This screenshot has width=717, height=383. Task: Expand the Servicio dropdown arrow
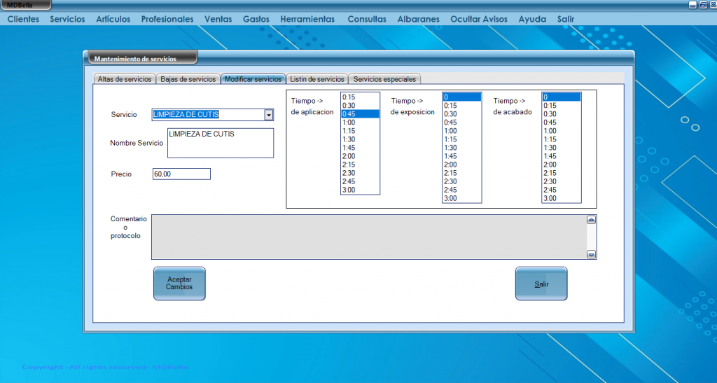tap(269, 115)
